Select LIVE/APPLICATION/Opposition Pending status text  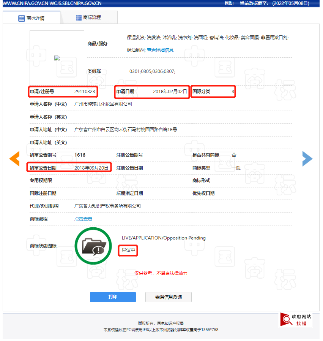[164, 238]
